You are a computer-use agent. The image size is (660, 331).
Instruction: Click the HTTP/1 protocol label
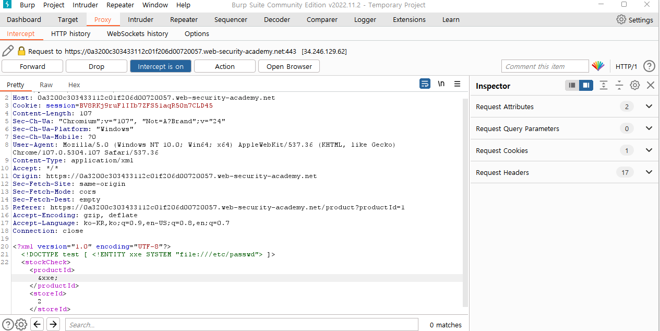pos(627,66)
